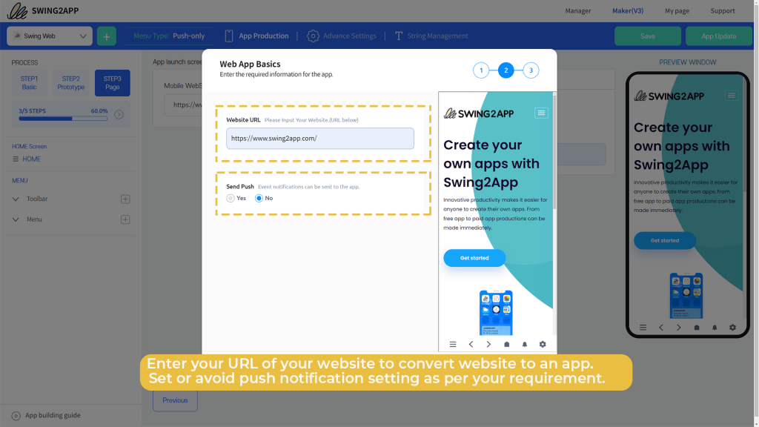Click the green plus add-app button

pos(107,36)
